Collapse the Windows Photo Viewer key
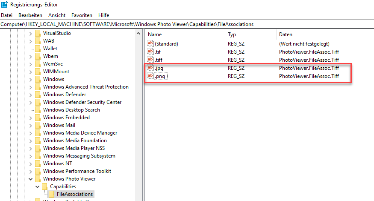 click(30, 179)
